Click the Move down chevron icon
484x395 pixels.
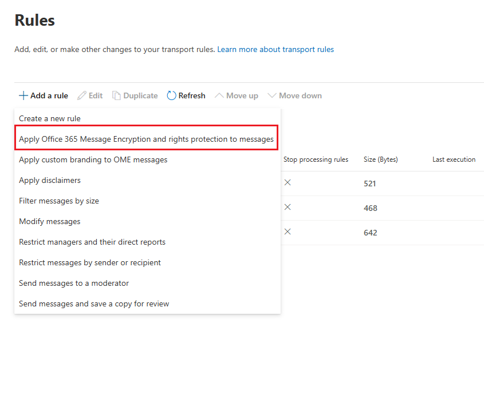point(272,95)
